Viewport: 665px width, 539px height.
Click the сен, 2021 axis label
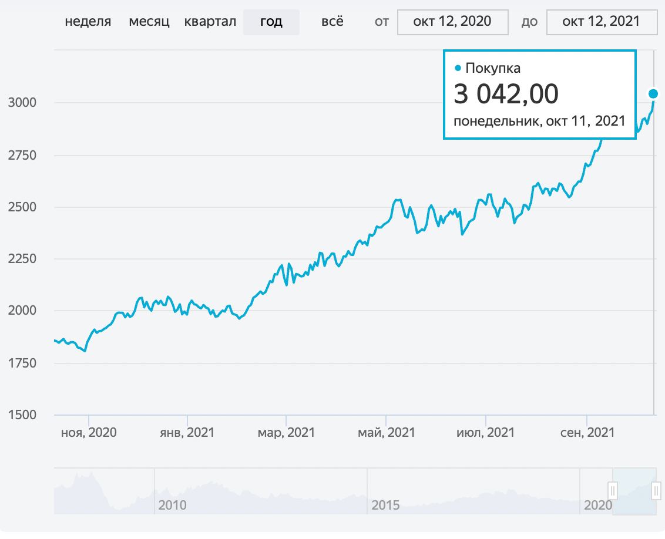587,433
